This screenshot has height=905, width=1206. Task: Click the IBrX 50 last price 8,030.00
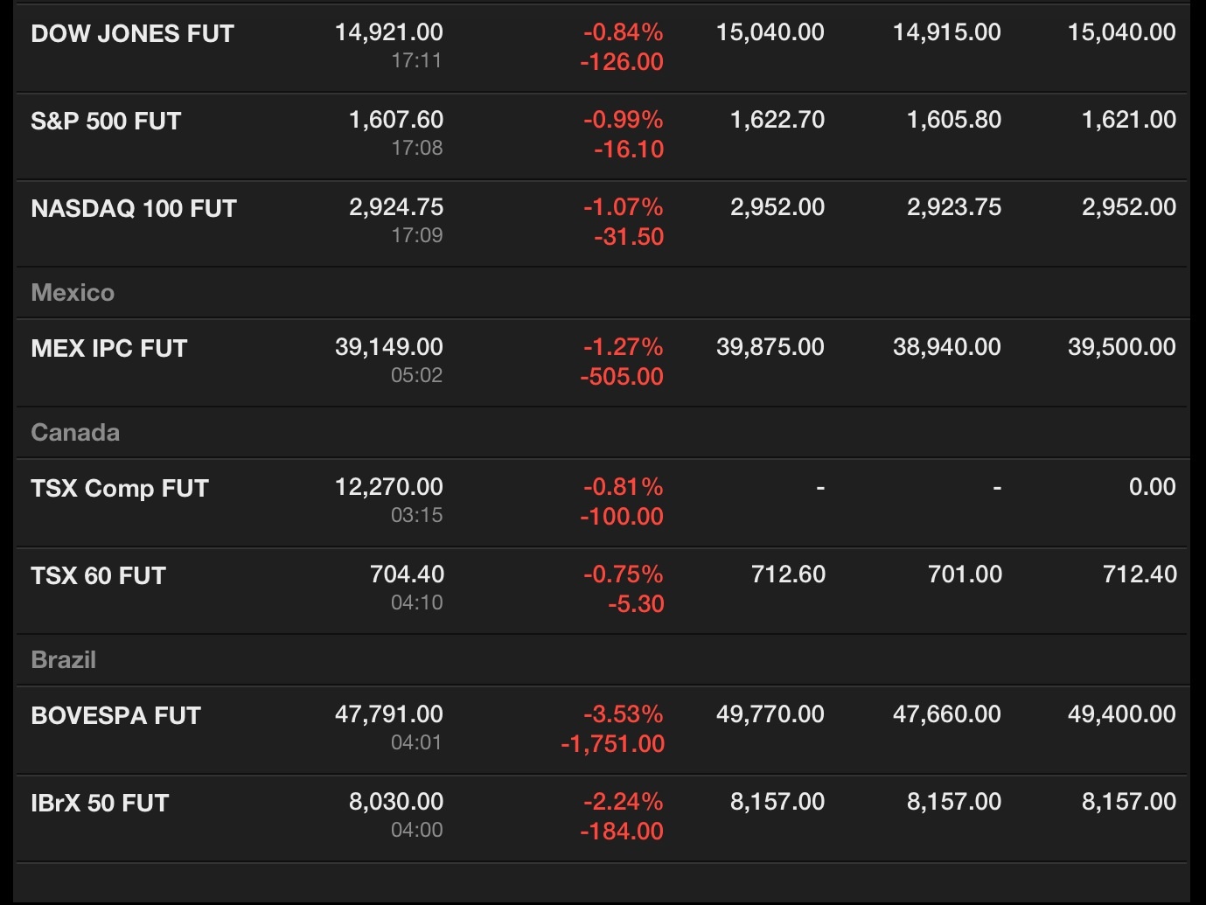[395, 802]
